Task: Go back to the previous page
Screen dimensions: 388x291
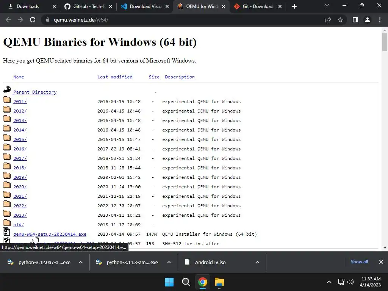Action: pyautogui.click(x=8, y=20)
